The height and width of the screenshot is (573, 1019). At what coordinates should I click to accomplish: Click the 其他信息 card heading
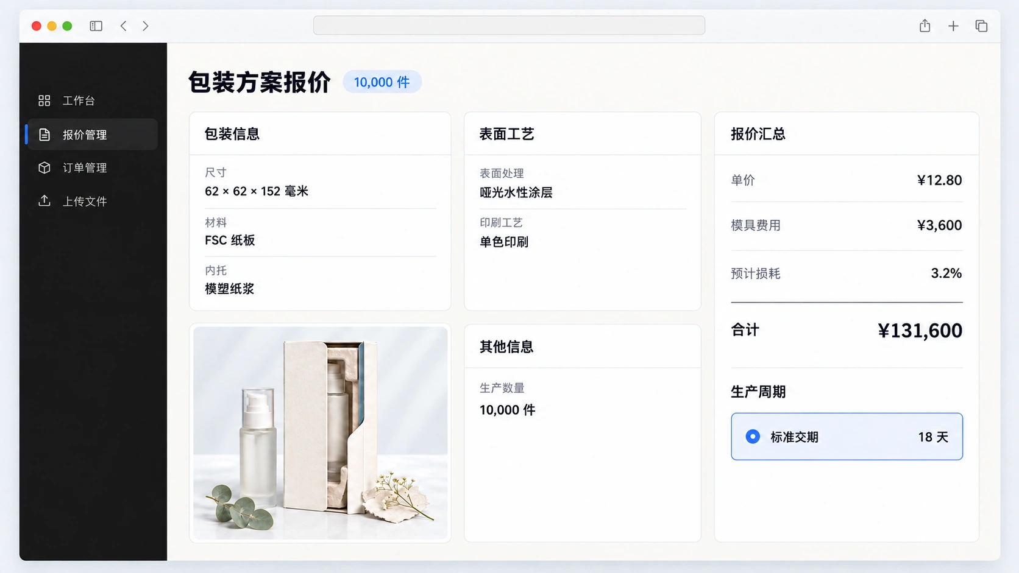(x=506, y=347)
